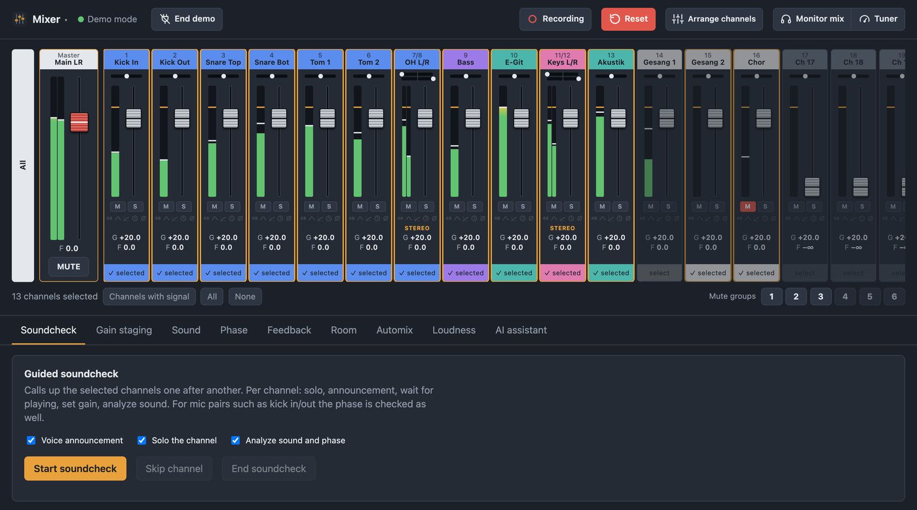Open the AI assistant tab
917x510 pixels.
pos(521,330)
